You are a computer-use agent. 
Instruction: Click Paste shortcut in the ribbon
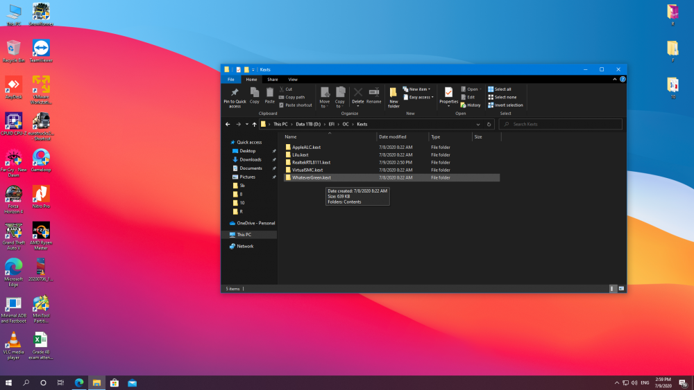pyautogui.click(x=296, y=105)
